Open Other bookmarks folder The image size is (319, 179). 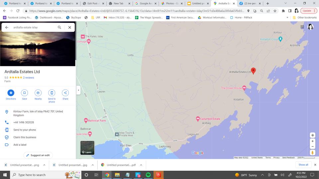tap(305, 18)
